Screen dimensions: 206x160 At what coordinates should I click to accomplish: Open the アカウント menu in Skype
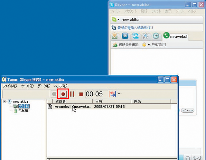(130, 11)
